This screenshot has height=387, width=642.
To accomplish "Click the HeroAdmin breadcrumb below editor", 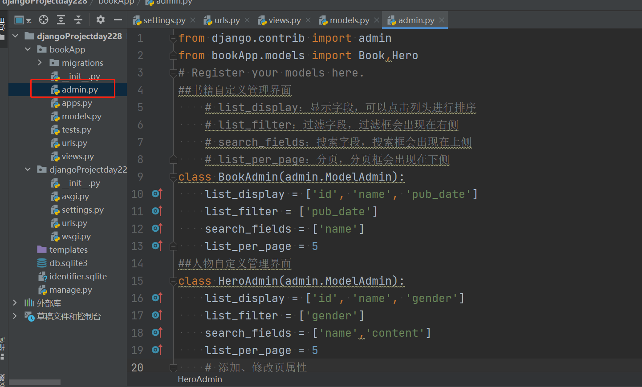I will (x=200, y=379).
